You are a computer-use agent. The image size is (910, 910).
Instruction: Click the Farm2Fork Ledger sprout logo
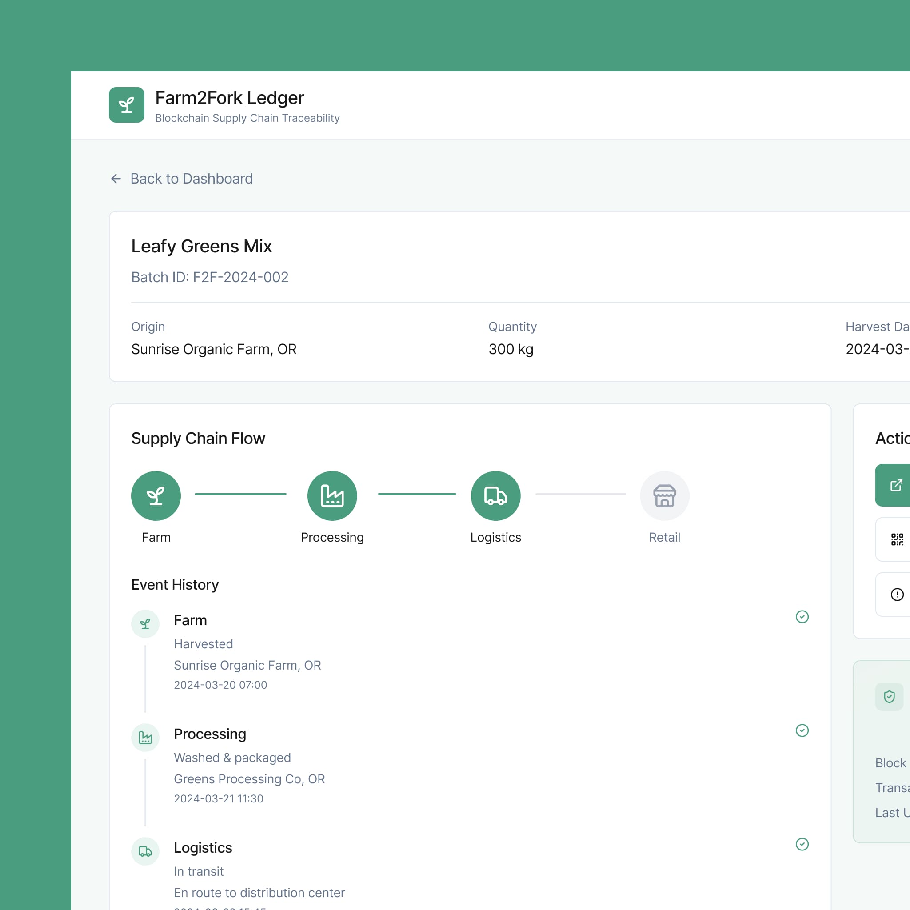point(126,105)
